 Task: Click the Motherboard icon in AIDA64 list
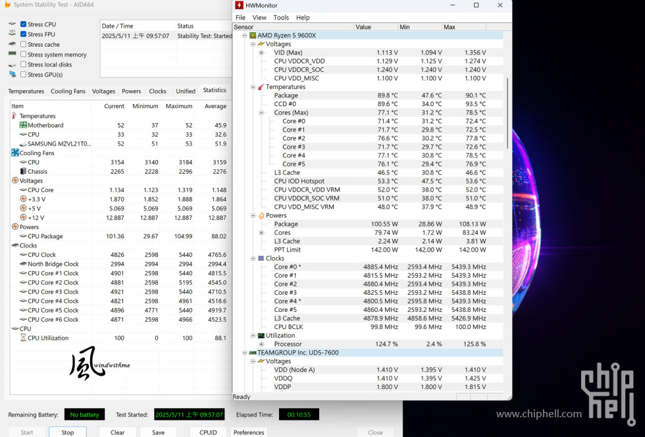[x=23, y=125]
